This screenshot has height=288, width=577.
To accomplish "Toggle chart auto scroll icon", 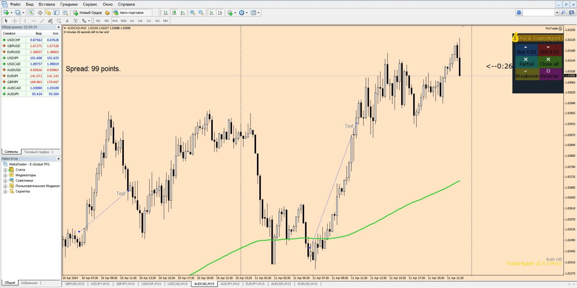I will click(212, 13).
